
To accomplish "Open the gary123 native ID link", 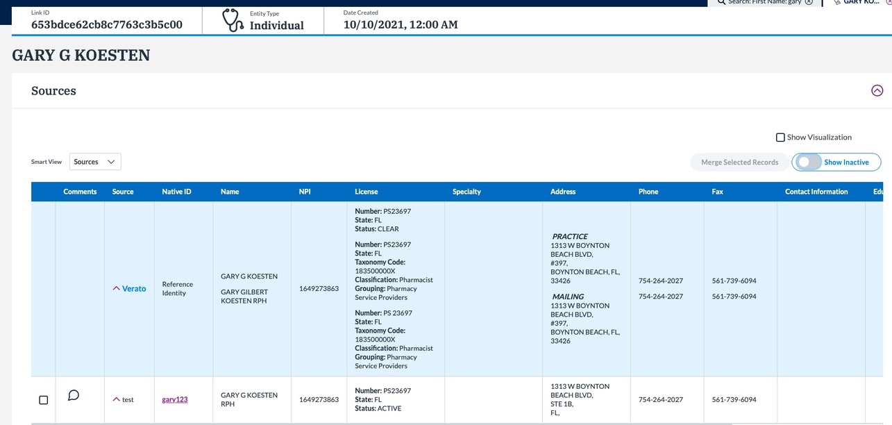I will 175,399.
